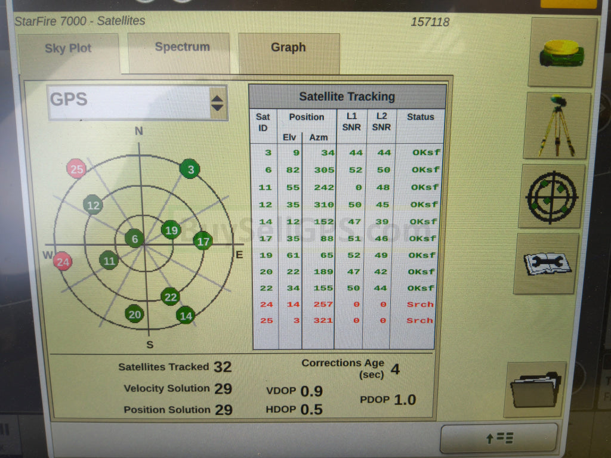611x458 pixels.
Task: Select satellite 3 on sky plot
Action: 190,169
